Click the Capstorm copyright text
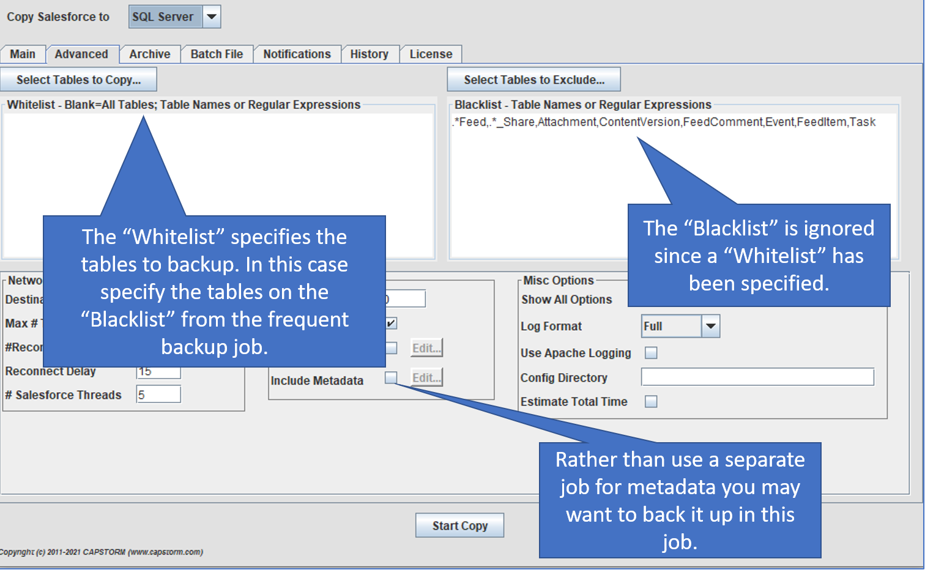This screenshot has width=925, height=570. [x=102, y=552]
